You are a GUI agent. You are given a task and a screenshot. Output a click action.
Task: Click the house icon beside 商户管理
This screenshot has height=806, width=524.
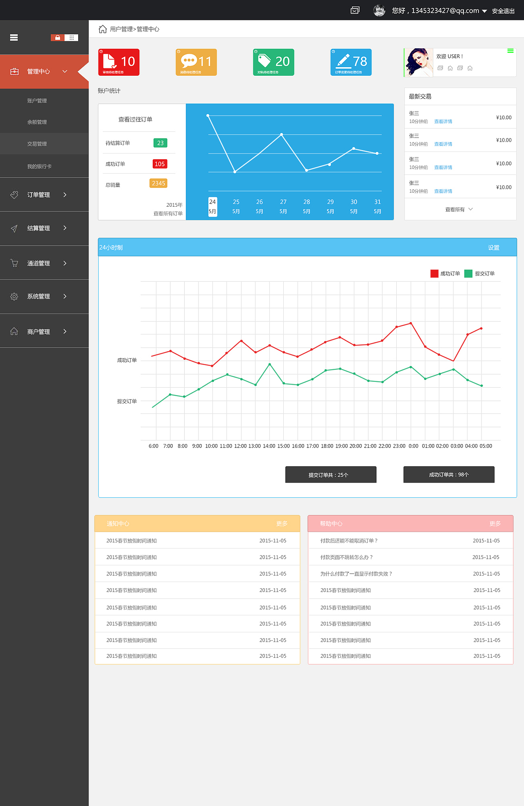[x=14, y=332]
